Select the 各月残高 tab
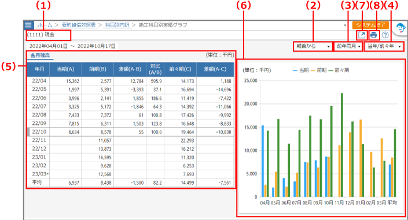This screenshot has height=220, width=408. click(40, 55)
